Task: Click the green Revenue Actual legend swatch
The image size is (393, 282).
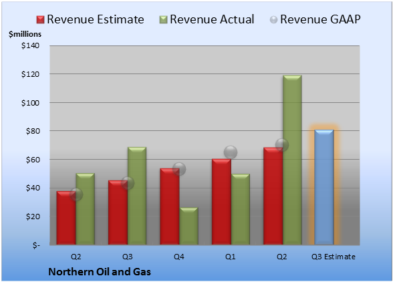Action: pos(163,19)
